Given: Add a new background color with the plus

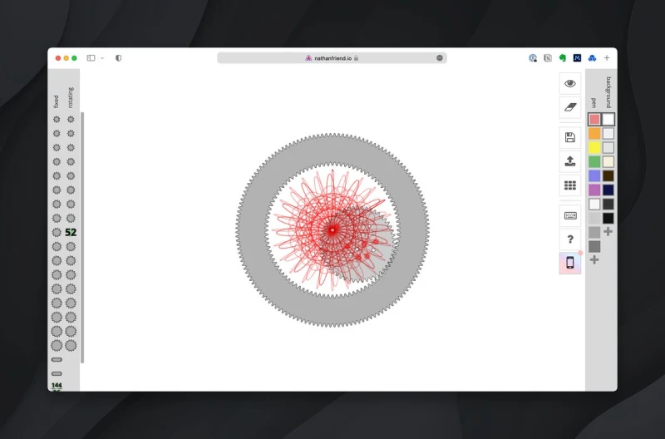Looking at the screenshot, I should click(608, 231).
